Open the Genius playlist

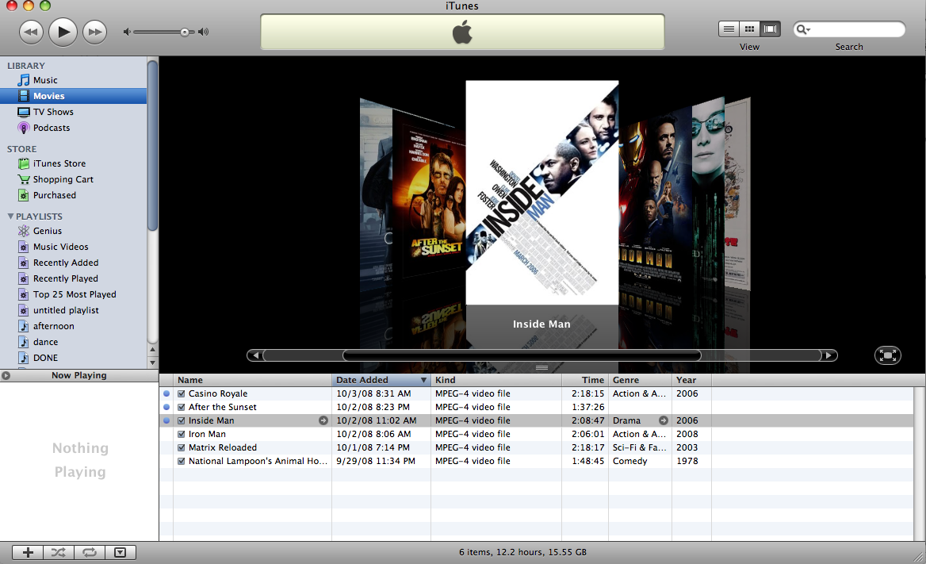coord(48,231)
